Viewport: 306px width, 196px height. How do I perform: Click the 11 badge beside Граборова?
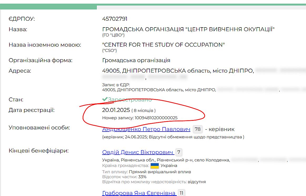181,193
